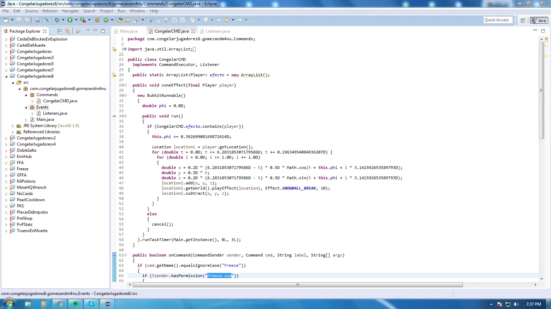Toggle Block Selection Mode toolbar button
The width and height of the screenshot is (551, 309).
pos(175,20)
